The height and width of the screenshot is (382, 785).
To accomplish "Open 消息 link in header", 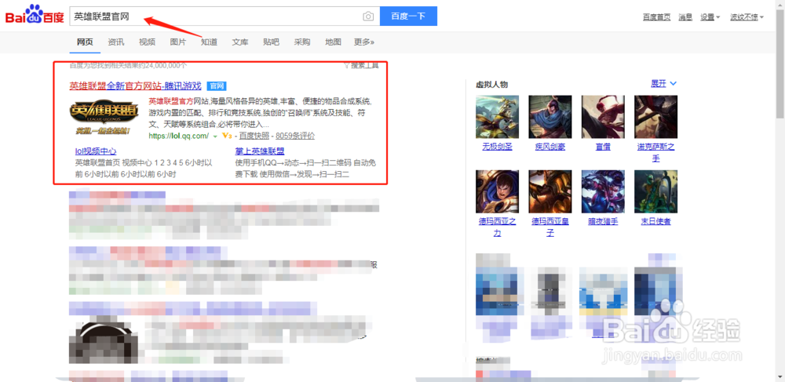I will (685, 17).
